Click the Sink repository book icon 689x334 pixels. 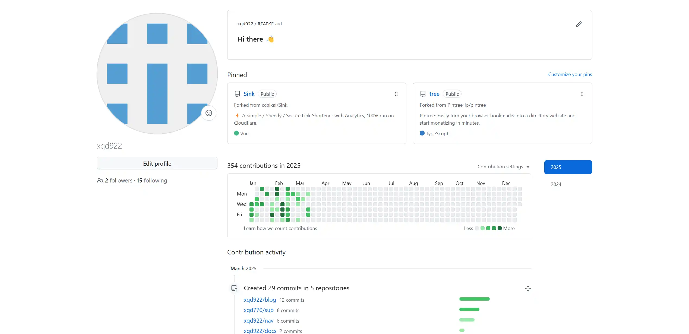tap(237, 94)
